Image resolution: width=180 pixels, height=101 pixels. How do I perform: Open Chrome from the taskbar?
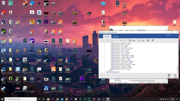pyautogui.click(x=57, y=99)
